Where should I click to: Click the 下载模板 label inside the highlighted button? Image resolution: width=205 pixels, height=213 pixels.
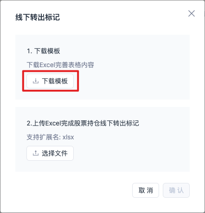coord(55,81)
